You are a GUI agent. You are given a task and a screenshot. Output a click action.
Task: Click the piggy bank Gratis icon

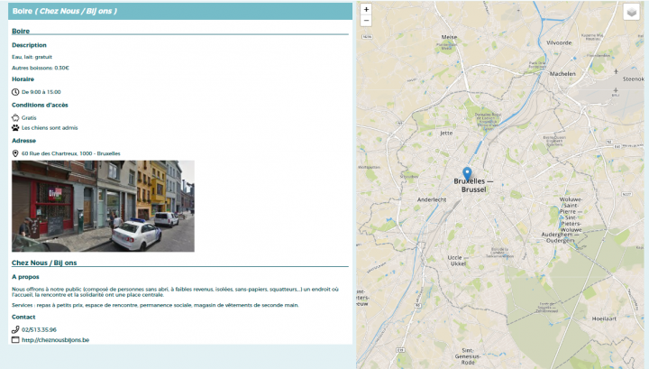(15, 117)
